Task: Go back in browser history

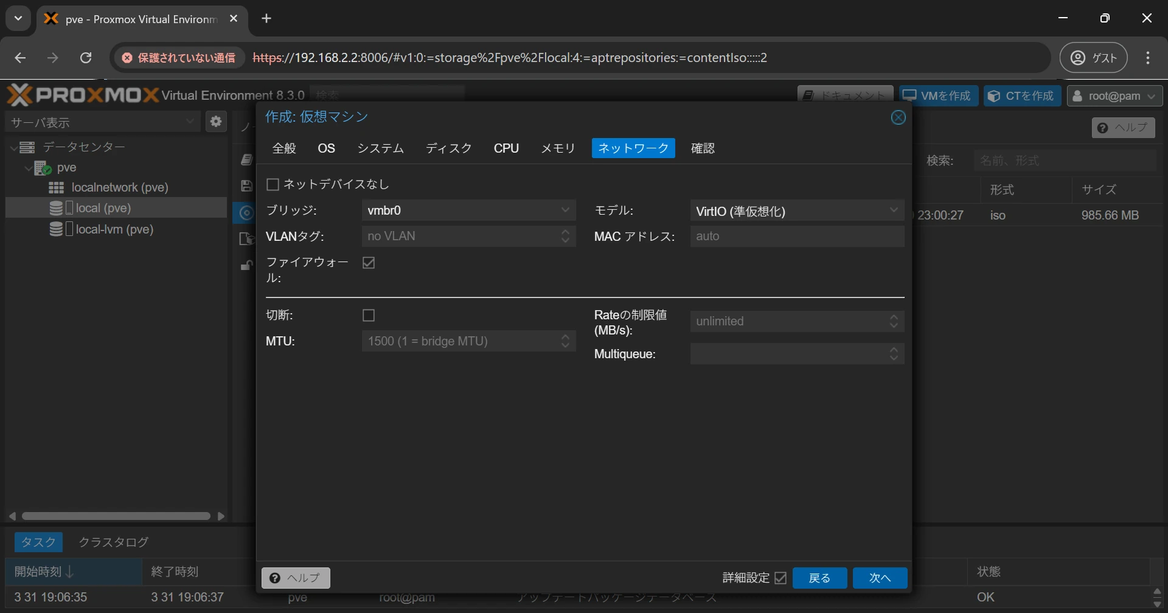Action: (20, 58)
